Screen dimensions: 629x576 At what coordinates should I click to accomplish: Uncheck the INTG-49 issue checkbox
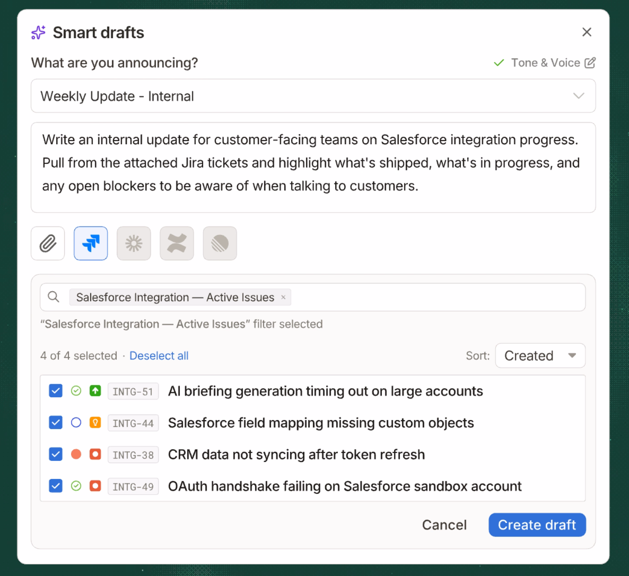pos(55,486)
